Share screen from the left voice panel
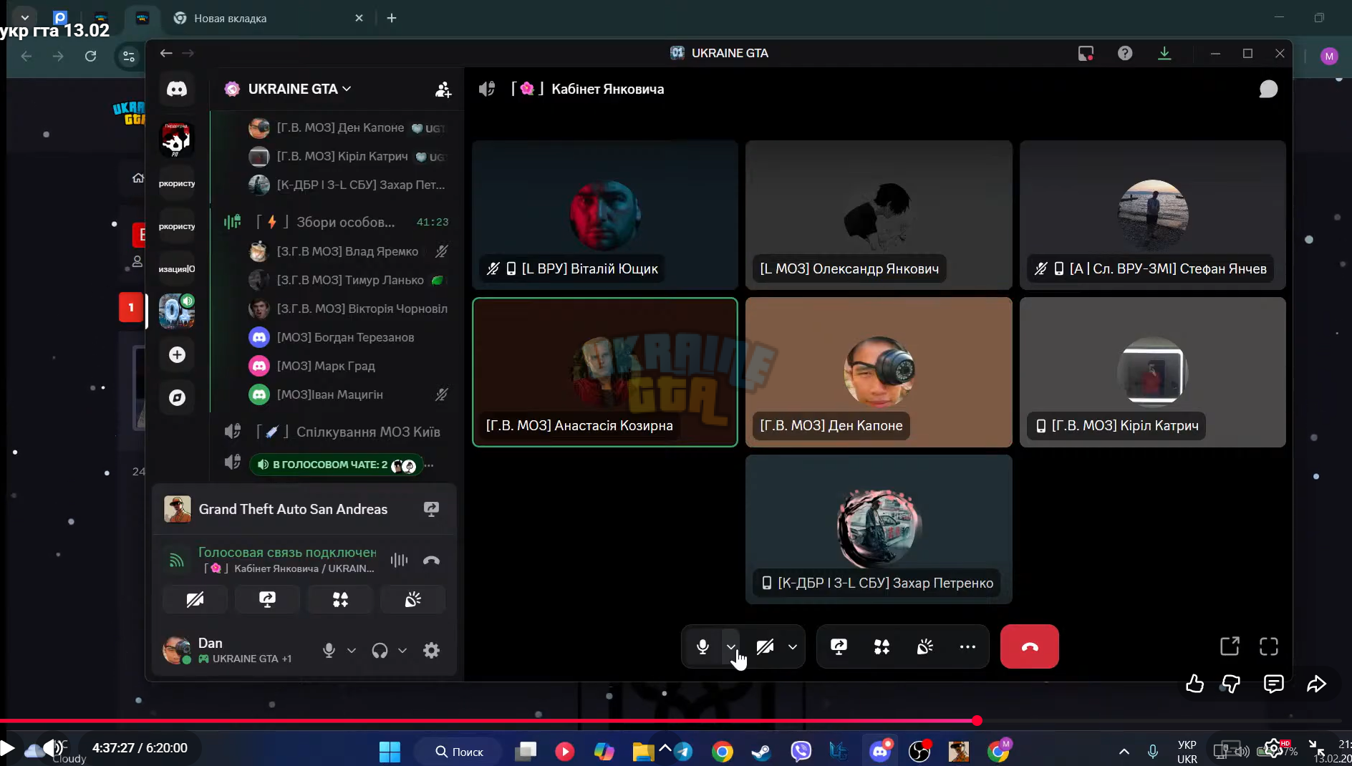1352x766 pixels. 267,599
